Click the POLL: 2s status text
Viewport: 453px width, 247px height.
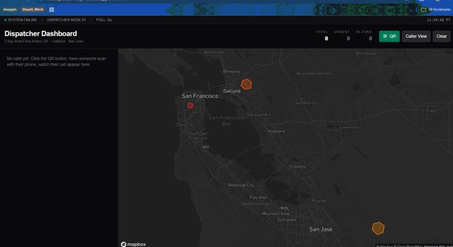coord(104,20)
